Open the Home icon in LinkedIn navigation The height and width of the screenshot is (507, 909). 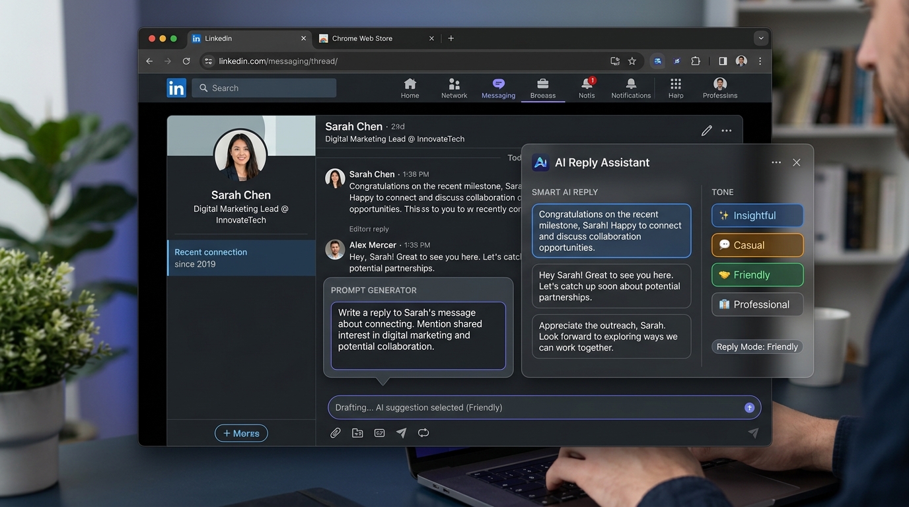[410, 88]
